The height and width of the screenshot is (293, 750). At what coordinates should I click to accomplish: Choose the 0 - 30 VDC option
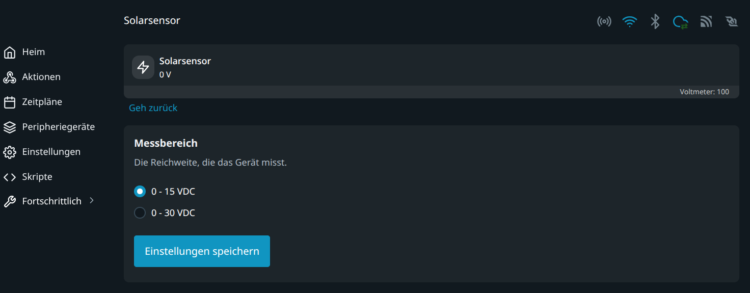click(x=140, y=213)
